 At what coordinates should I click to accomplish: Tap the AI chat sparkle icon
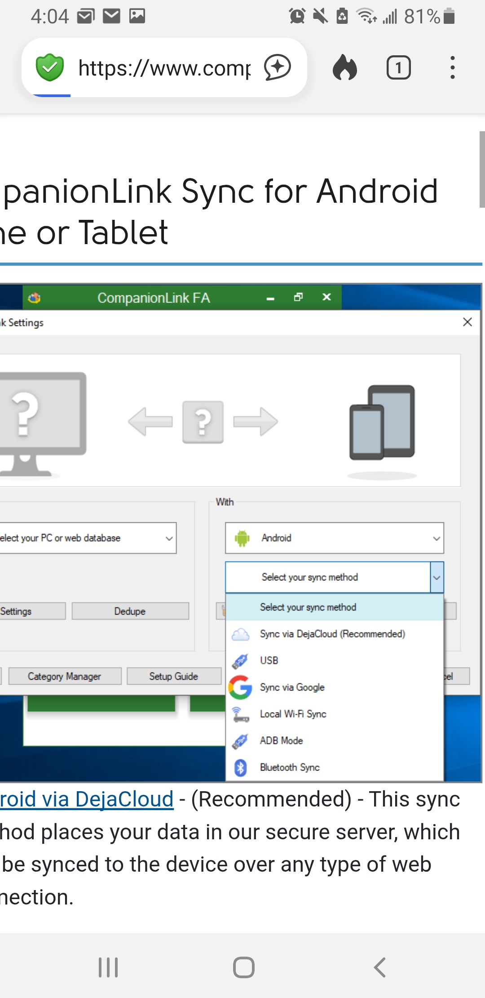pyautogui.click(x=278, y=67)
